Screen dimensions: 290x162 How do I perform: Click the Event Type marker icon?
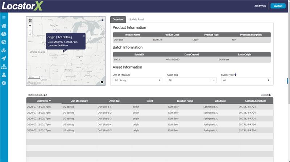point(235,75)
